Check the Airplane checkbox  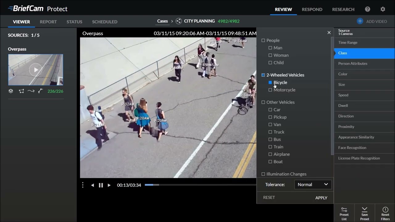pos(270,154)
